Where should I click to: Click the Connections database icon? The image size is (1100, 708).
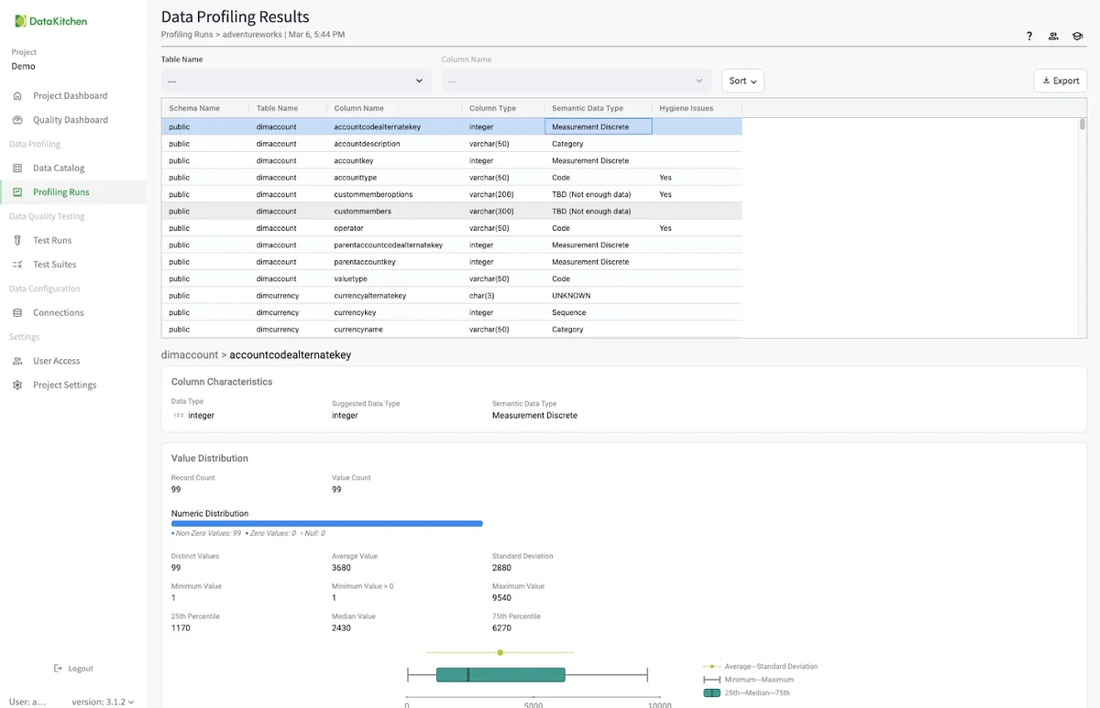17,312
